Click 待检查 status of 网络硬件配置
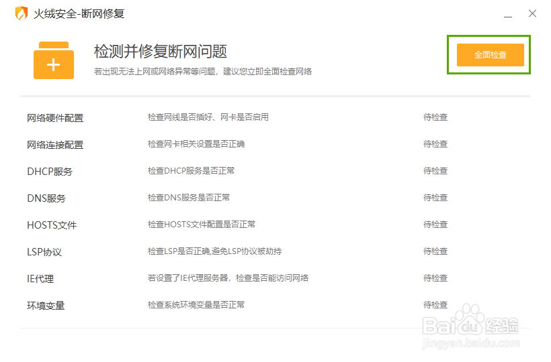The height and width of the screenshot is (362, 551). (435, 117)
